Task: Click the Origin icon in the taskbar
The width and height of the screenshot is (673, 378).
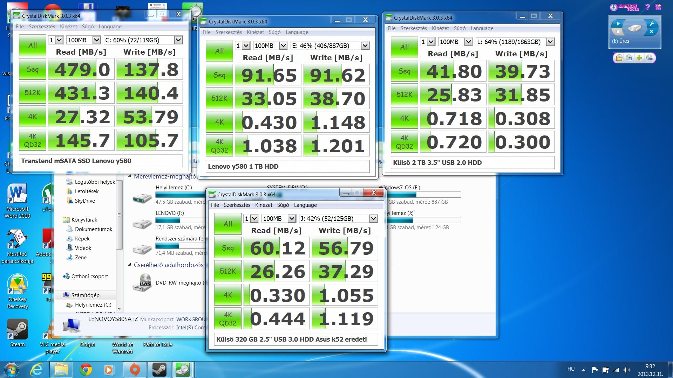Action: (x=135, y=370)
